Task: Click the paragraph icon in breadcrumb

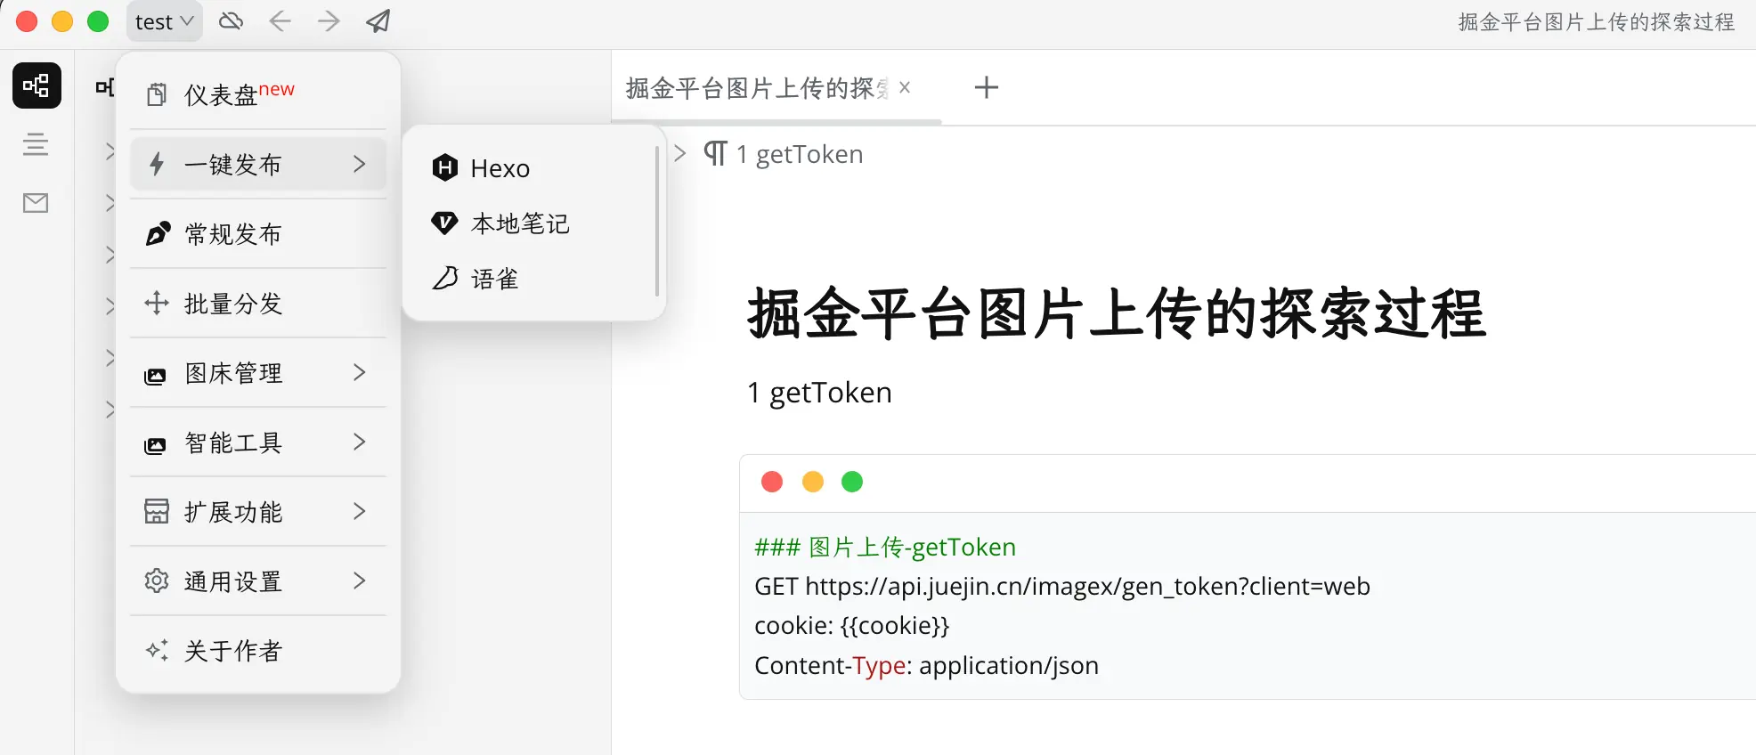Action: (715, 154)
